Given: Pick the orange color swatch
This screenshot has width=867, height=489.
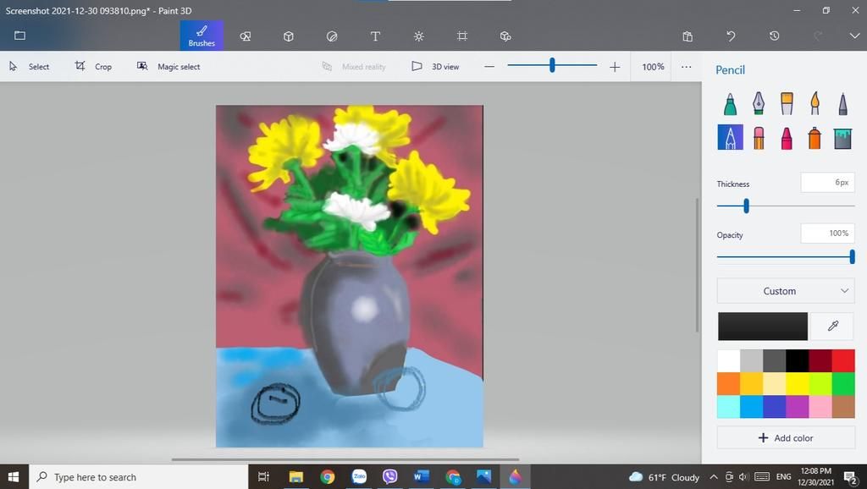Looking at the screenshot, I should pyautogui.click(x=728, y=383).
